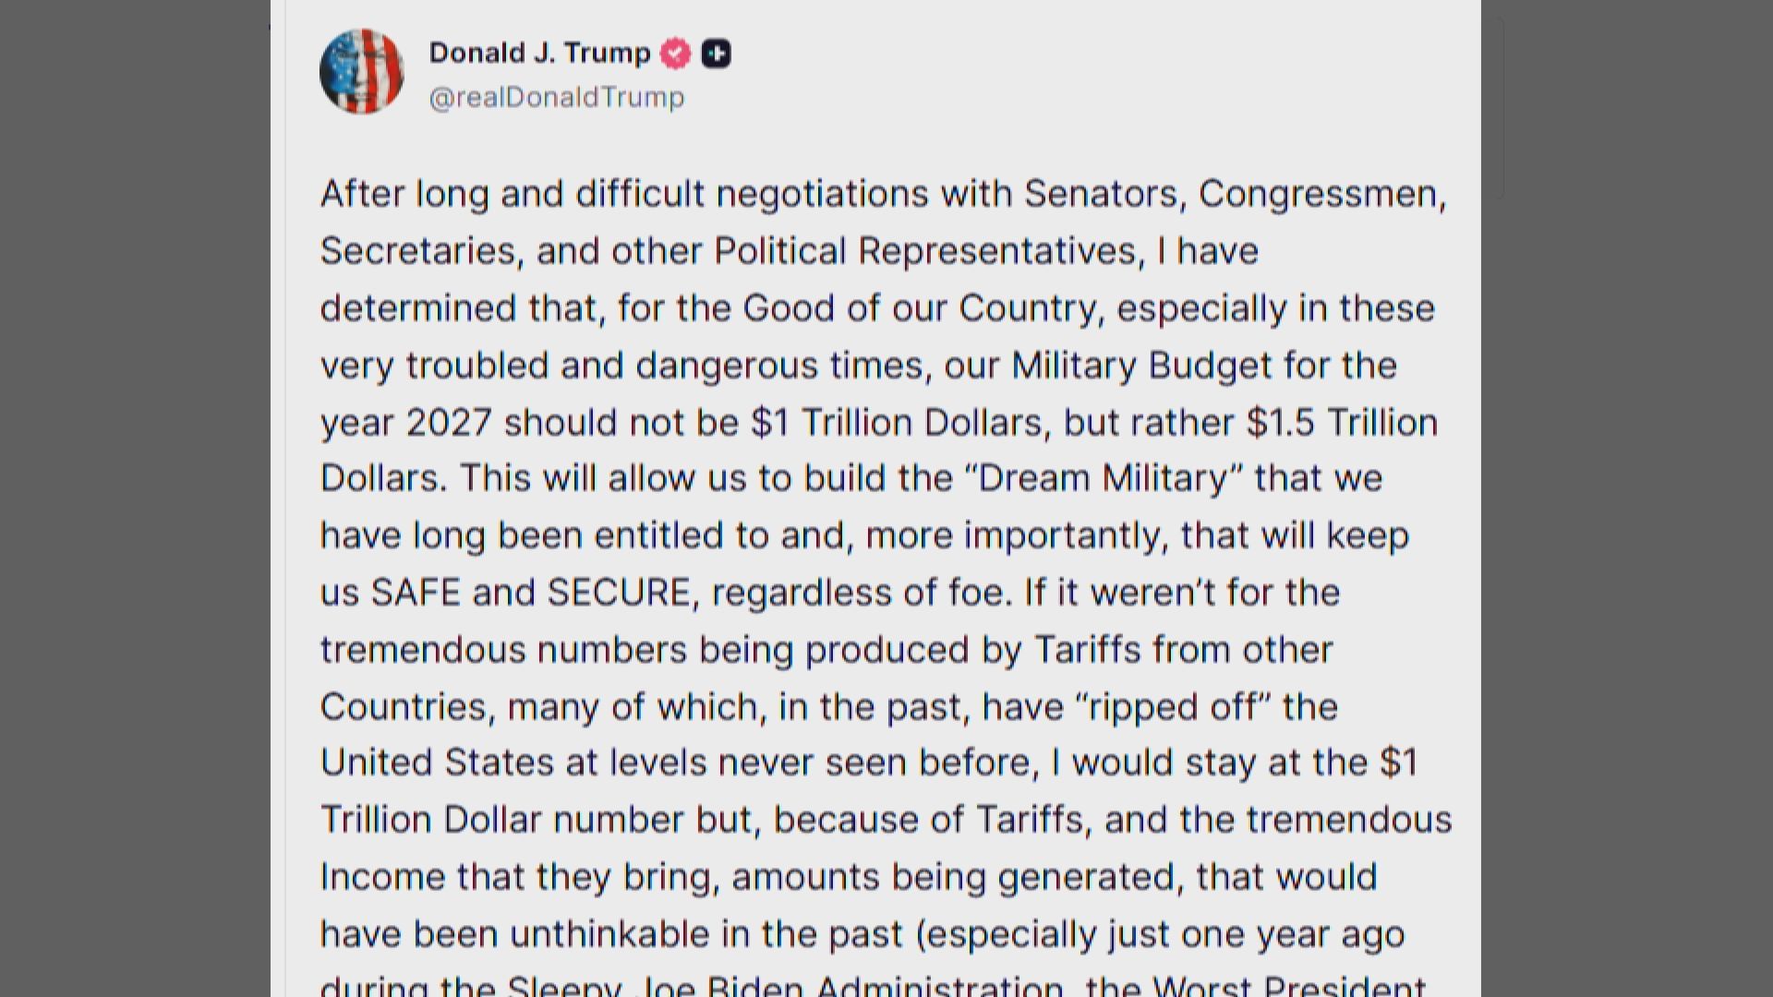Open the Donald J. Trump display name
The height and width of the screenshot is (997, 1773).
tap(539, 54)
